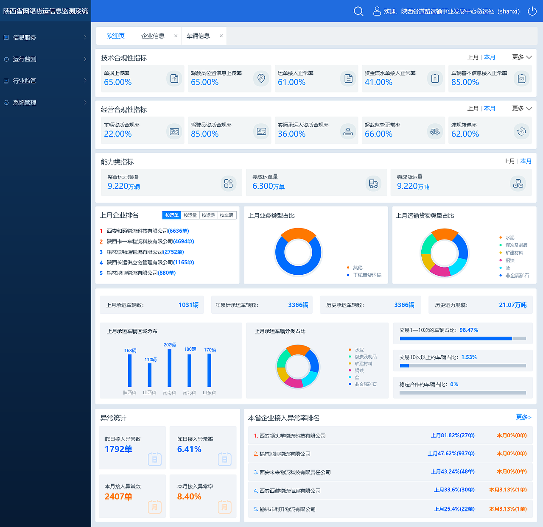Open the 欢迎页 tab
The width and height of the screenshot is (543, 527).
[x=116, y=36]
